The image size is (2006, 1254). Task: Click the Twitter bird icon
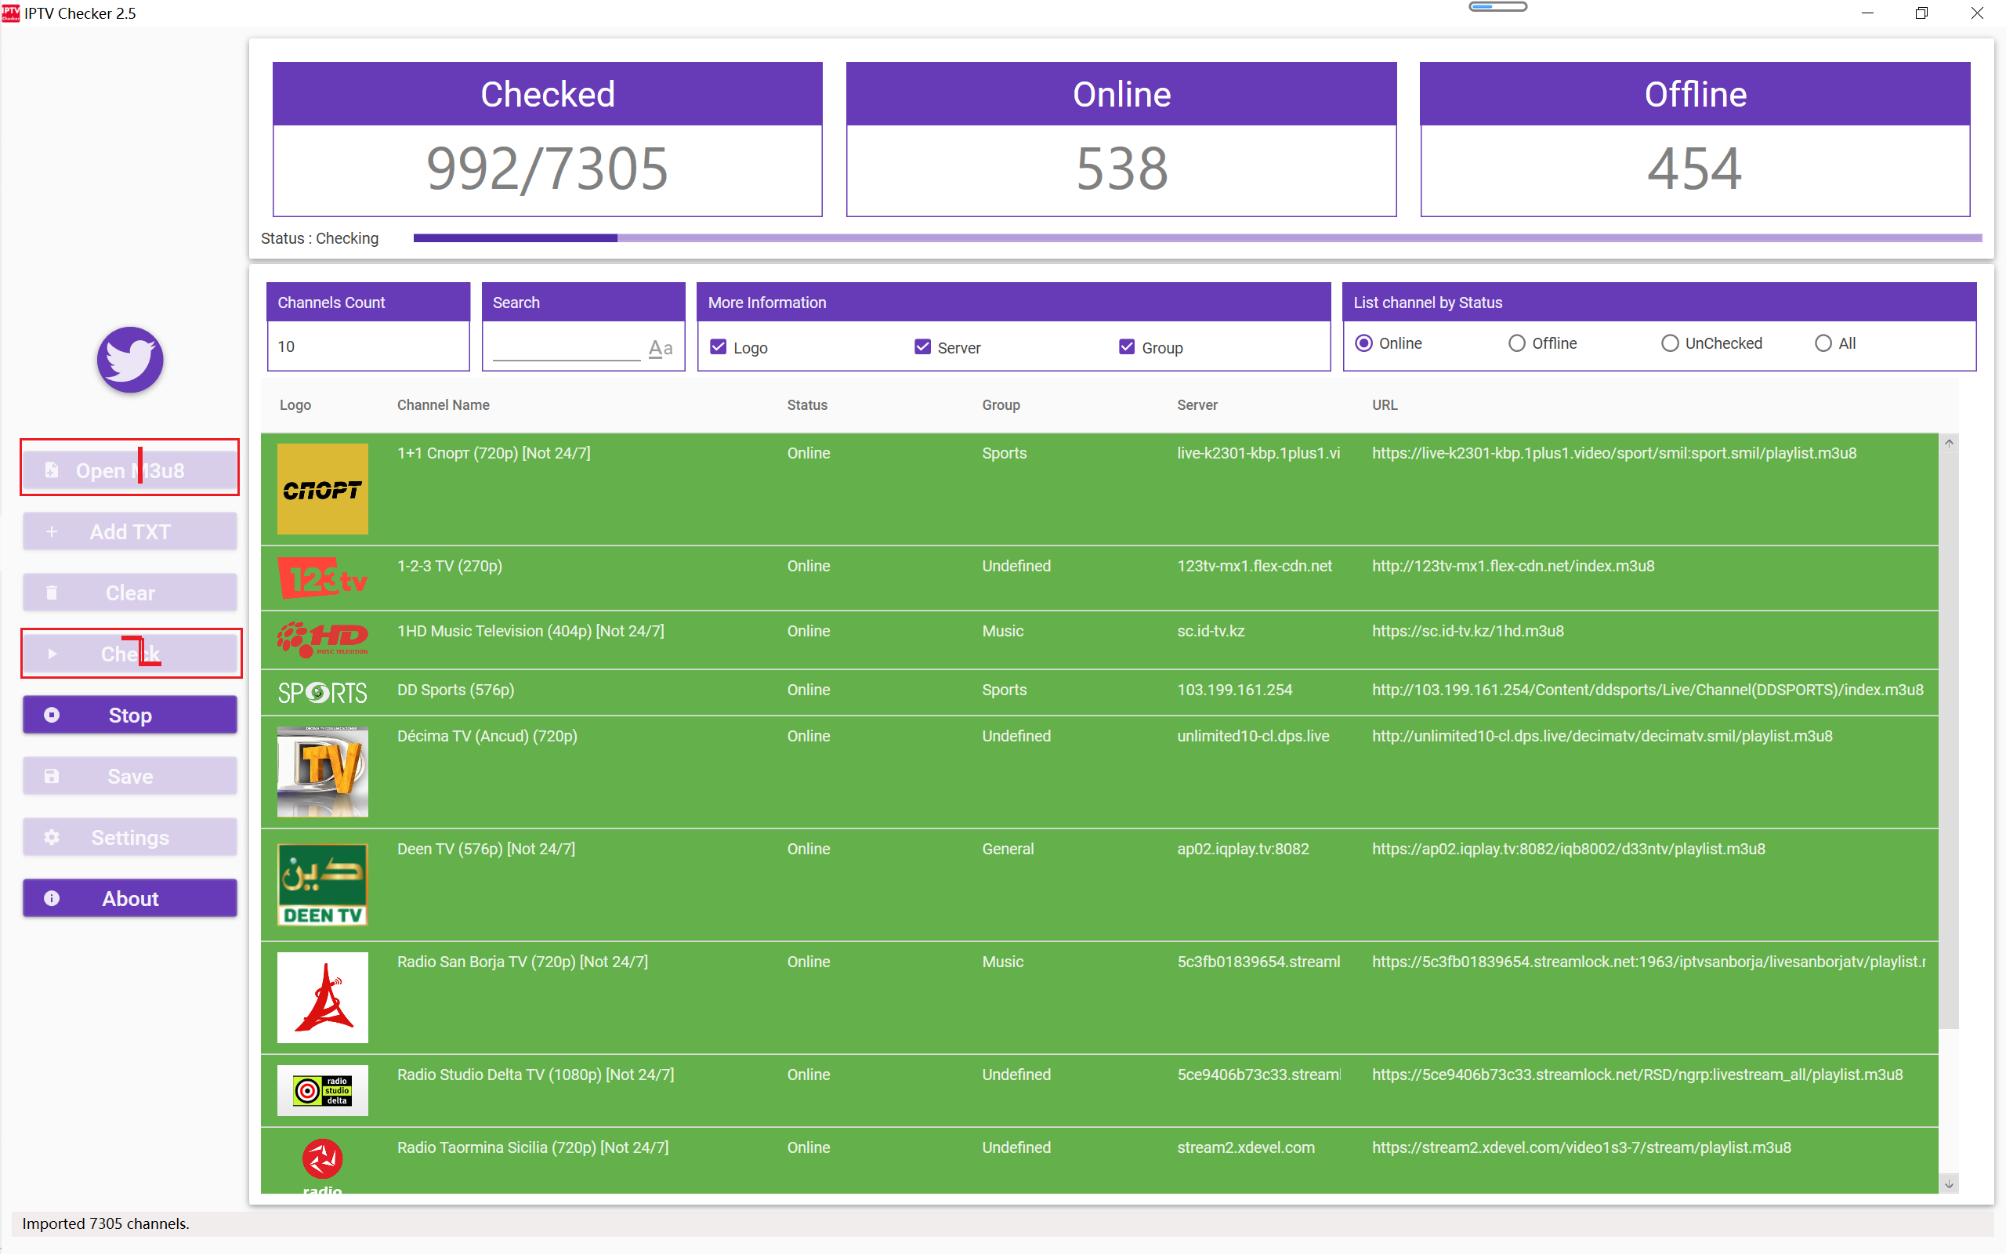[130, 359]
